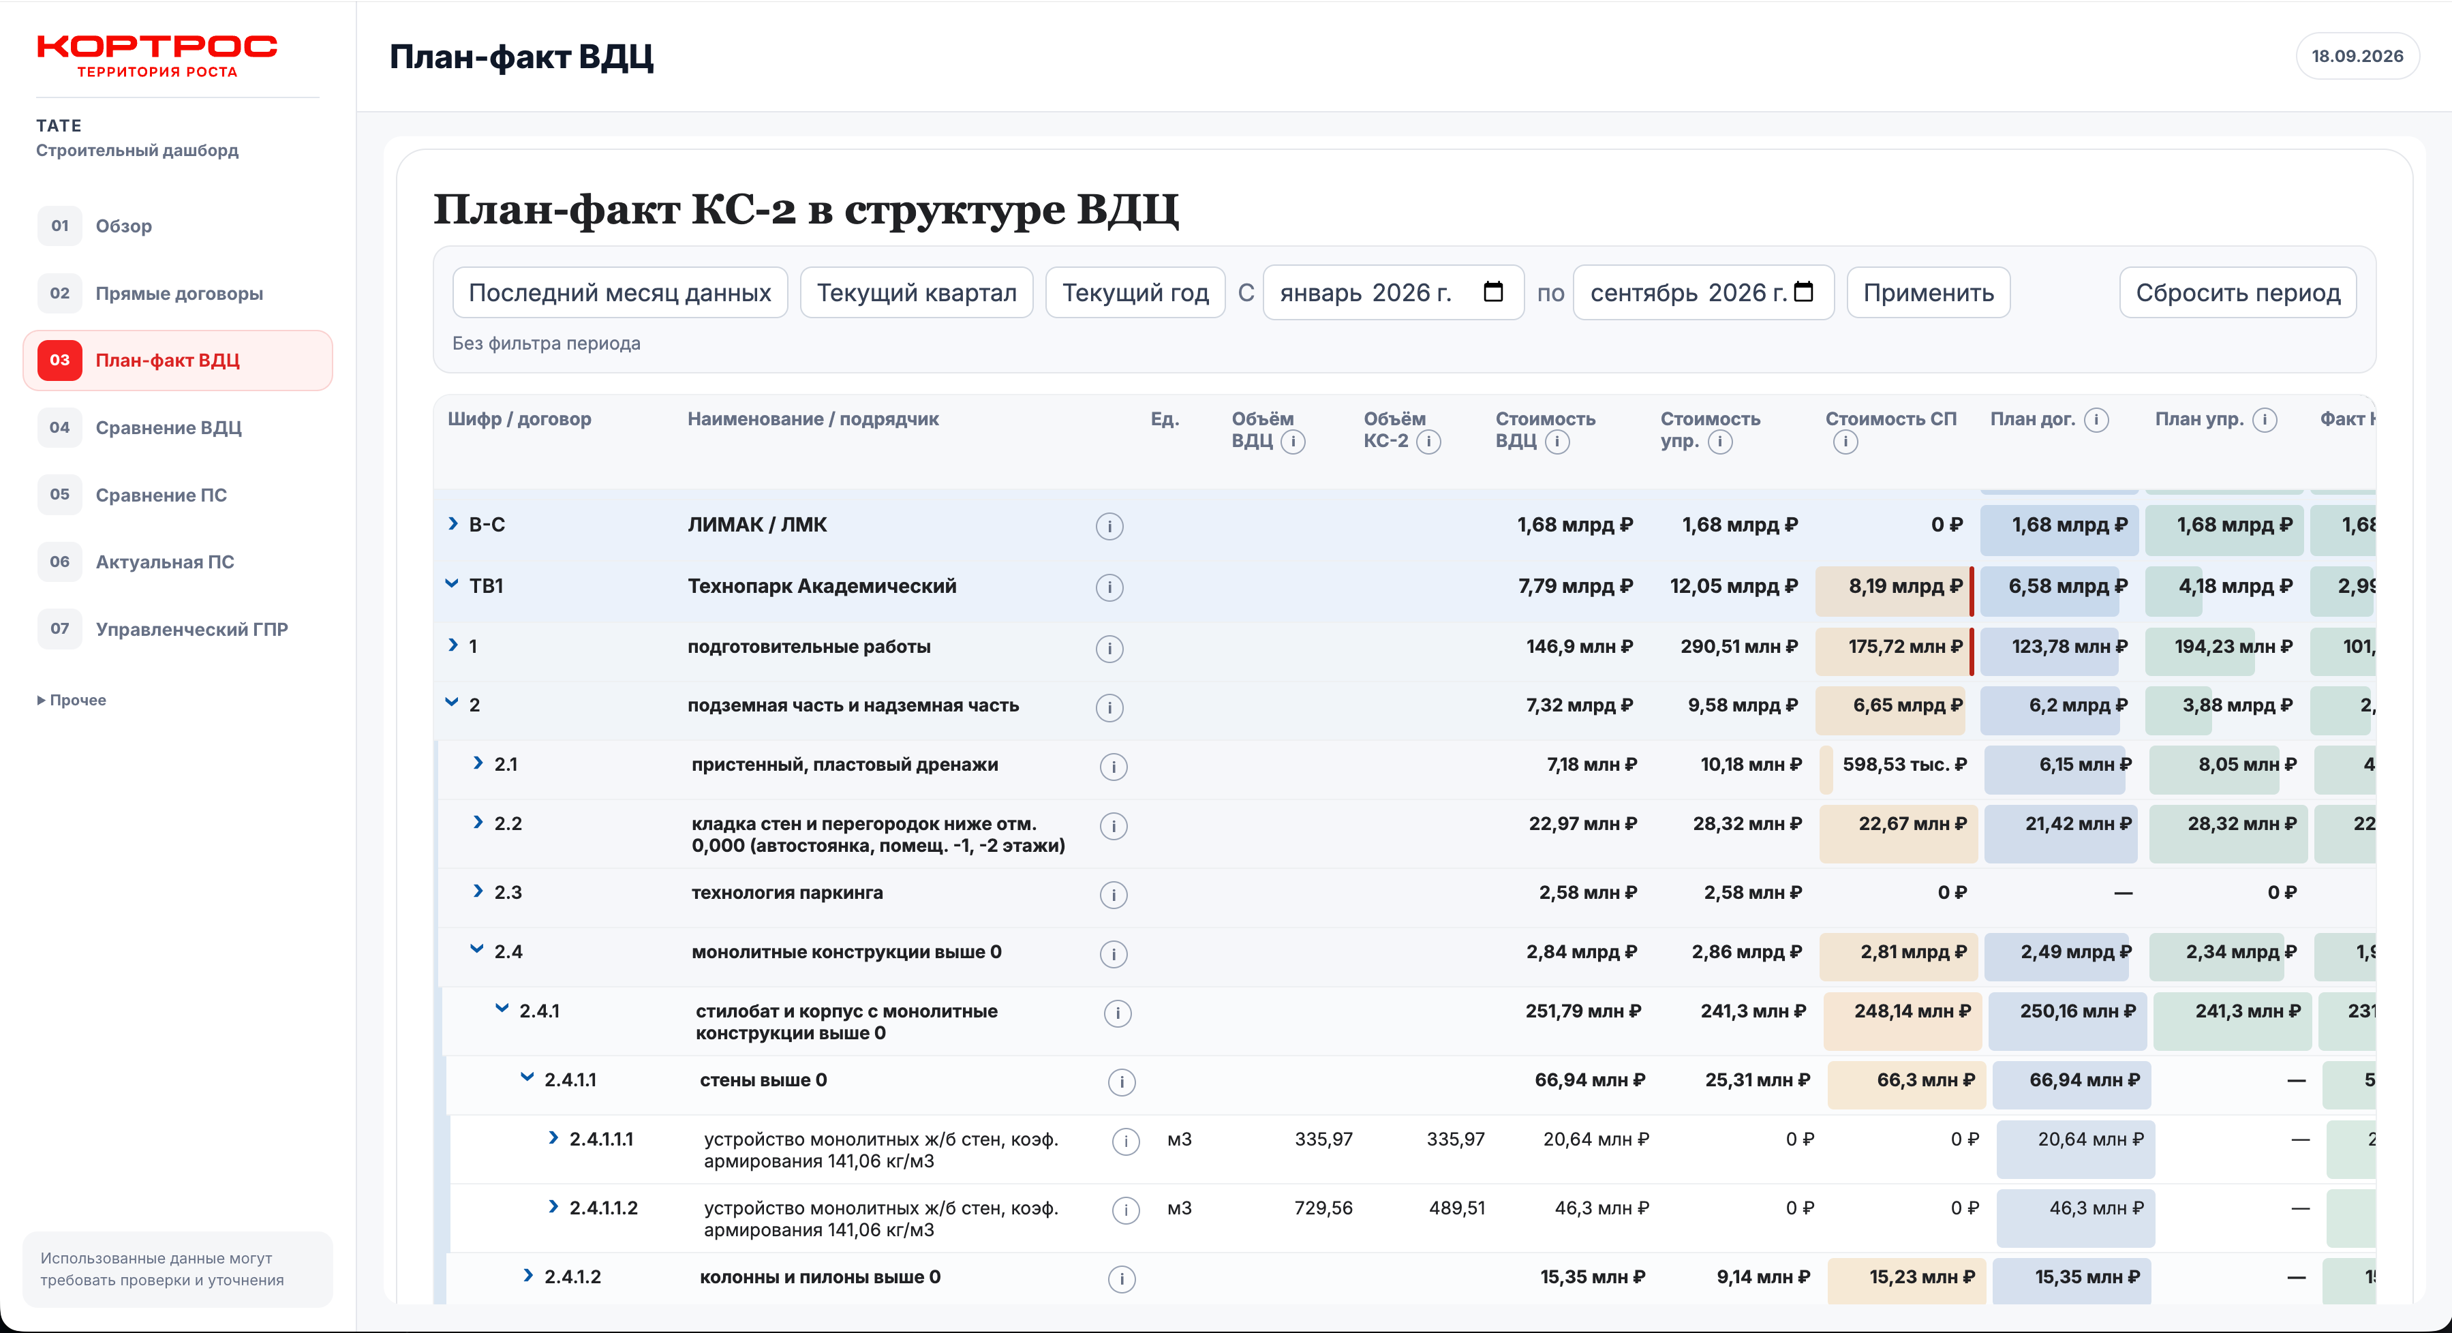The width and height of the screenshot is (2452, 1333).
Task: Click info icon for технология паркинга row
Action: pos(1113,895)
